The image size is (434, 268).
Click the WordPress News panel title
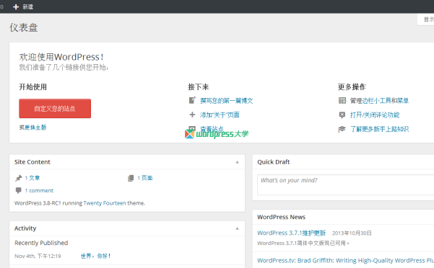(x=281, y=218)
